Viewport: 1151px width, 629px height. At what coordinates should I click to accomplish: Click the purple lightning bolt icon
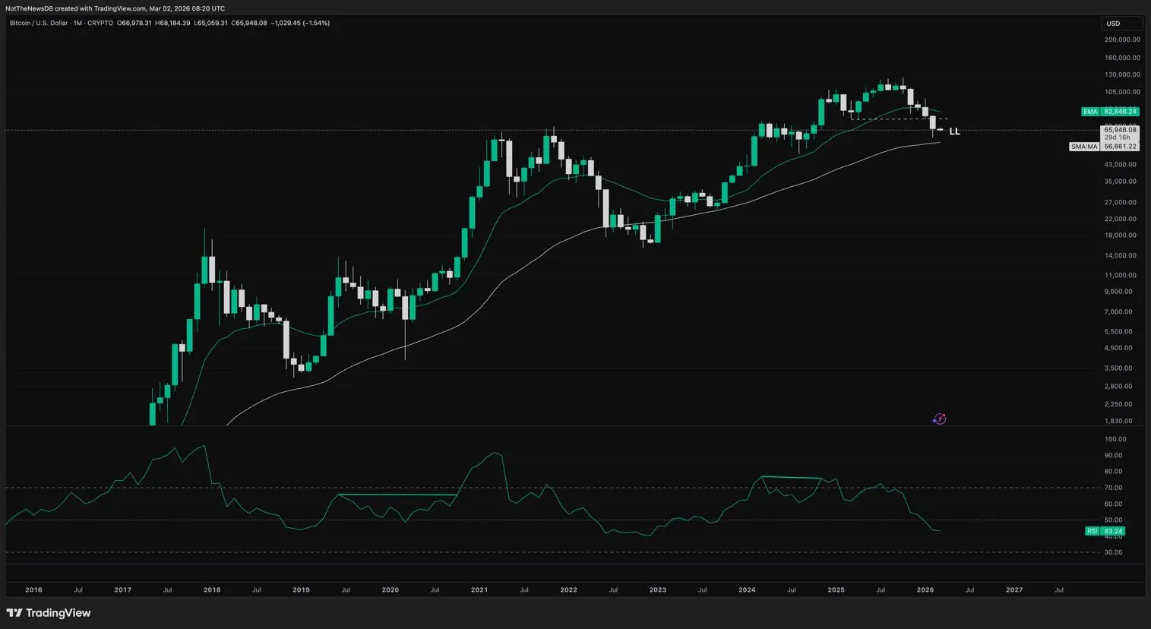pos(940,419)
